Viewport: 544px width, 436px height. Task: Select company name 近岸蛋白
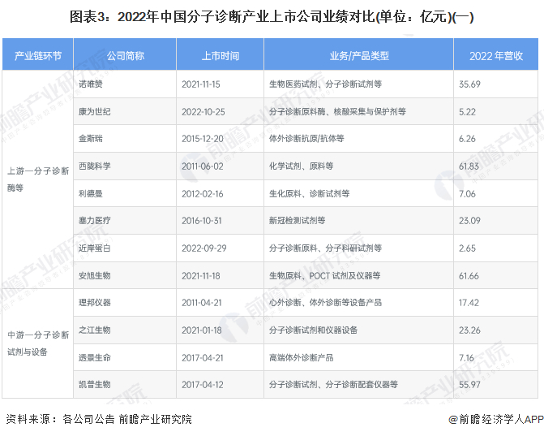click(x=94, y=248)
